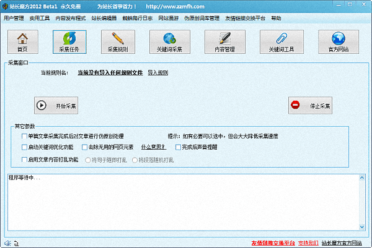Click the 开始采集 play button
The width and height of the screenshot is (372, 248).
pyautogui.click(x=58, y=105)
